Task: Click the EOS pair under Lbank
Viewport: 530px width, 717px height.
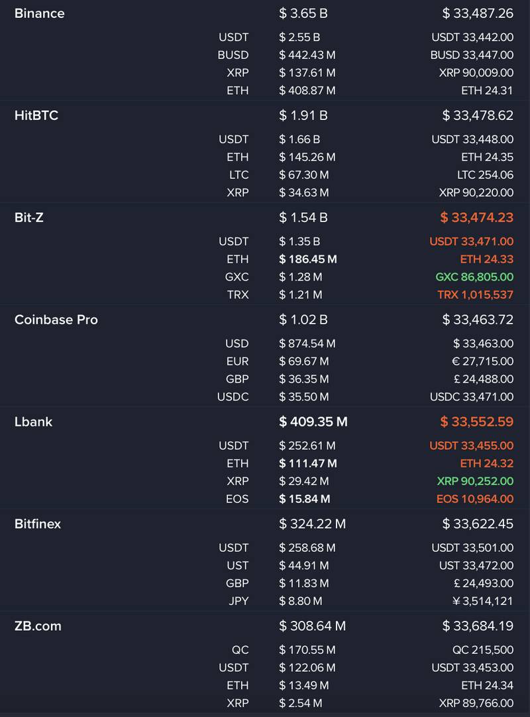Action: pos(238,499)
